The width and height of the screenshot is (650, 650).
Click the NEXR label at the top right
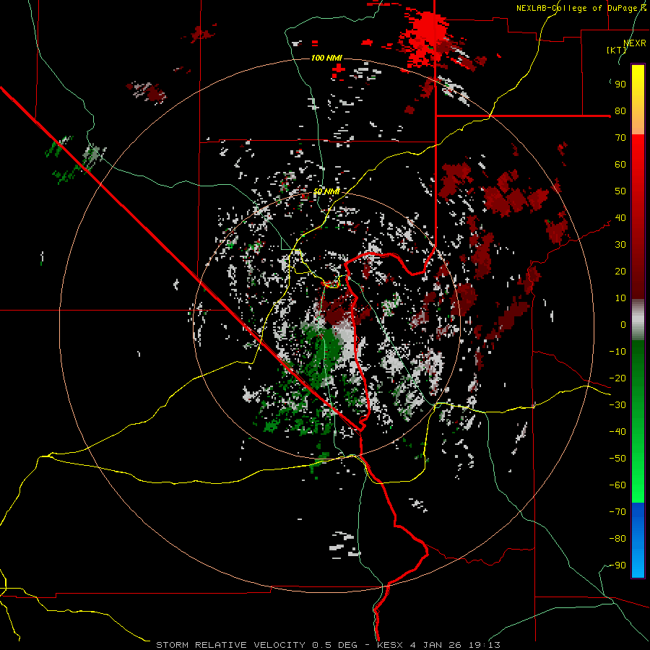pos(635,43)
